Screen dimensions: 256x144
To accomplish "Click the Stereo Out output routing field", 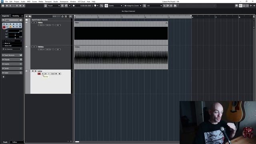I will point(12,46).
